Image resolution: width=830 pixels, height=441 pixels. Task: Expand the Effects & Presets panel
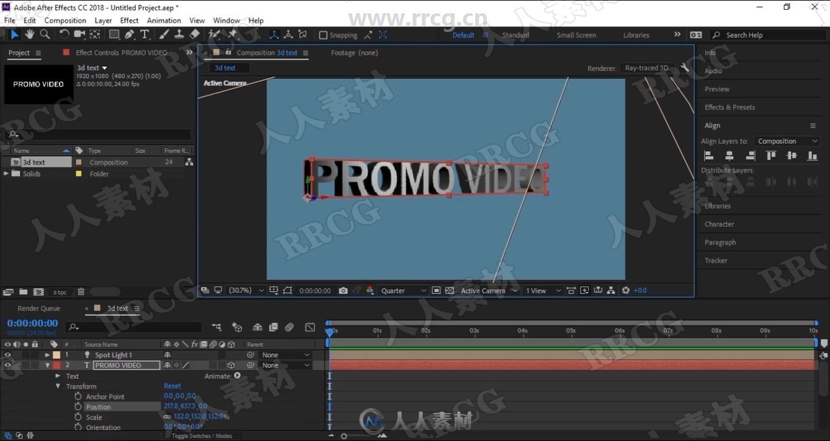(x=729, y=107)
